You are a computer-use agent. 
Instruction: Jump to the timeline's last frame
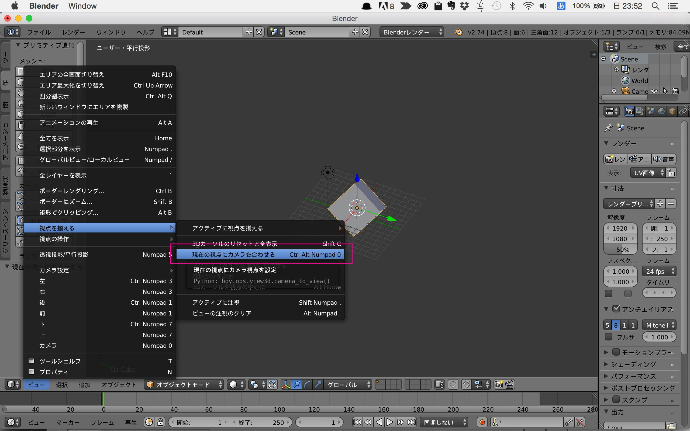click(x=411, y=422)
